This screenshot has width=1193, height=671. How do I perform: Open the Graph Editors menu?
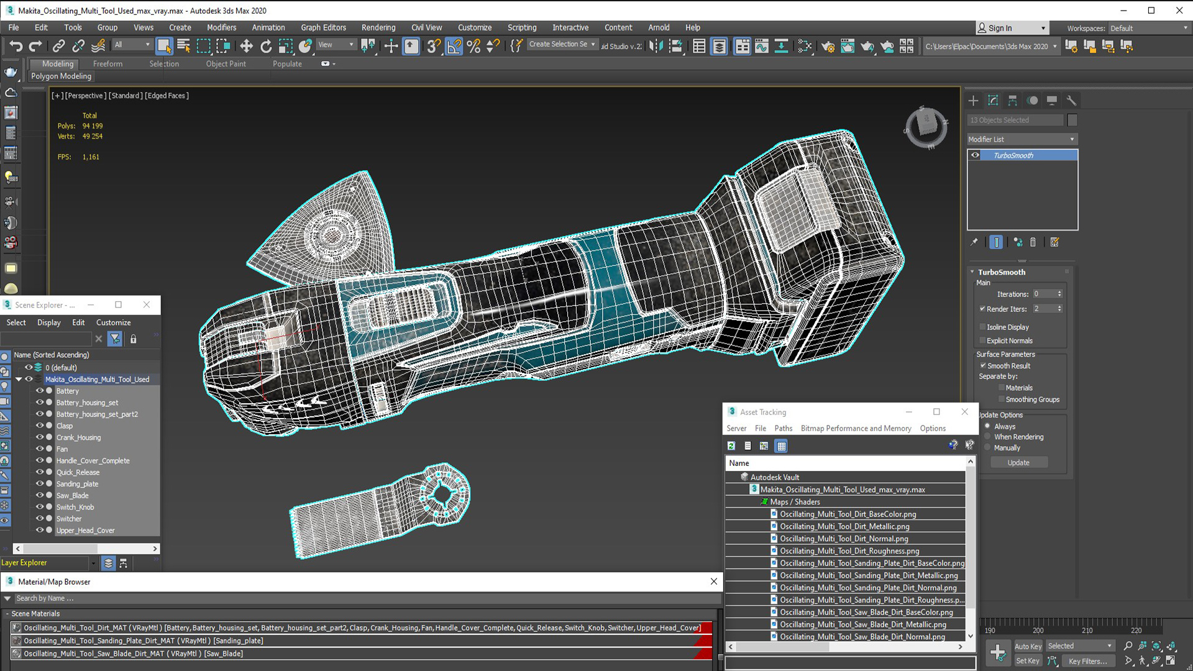click(x=323, y=27)
